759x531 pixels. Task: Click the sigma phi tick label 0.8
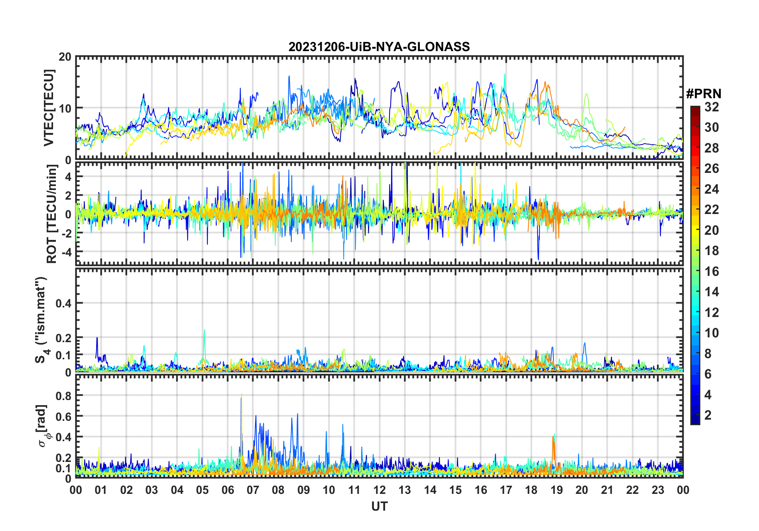63,396
